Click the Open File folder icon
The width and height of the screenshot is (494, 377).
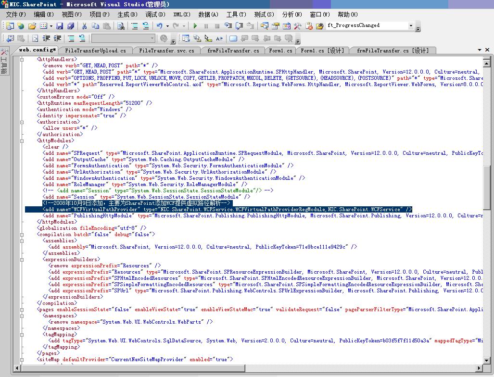click(x=32, y=26)
